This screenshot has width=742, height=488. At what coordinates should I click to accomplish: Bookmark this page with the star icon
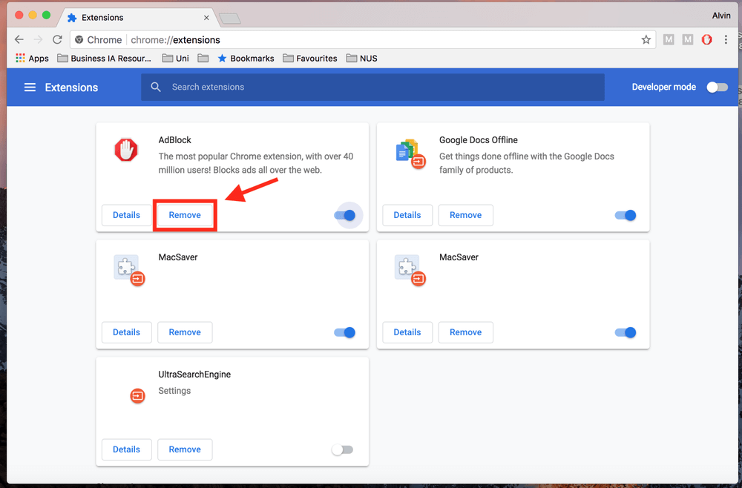646,40
